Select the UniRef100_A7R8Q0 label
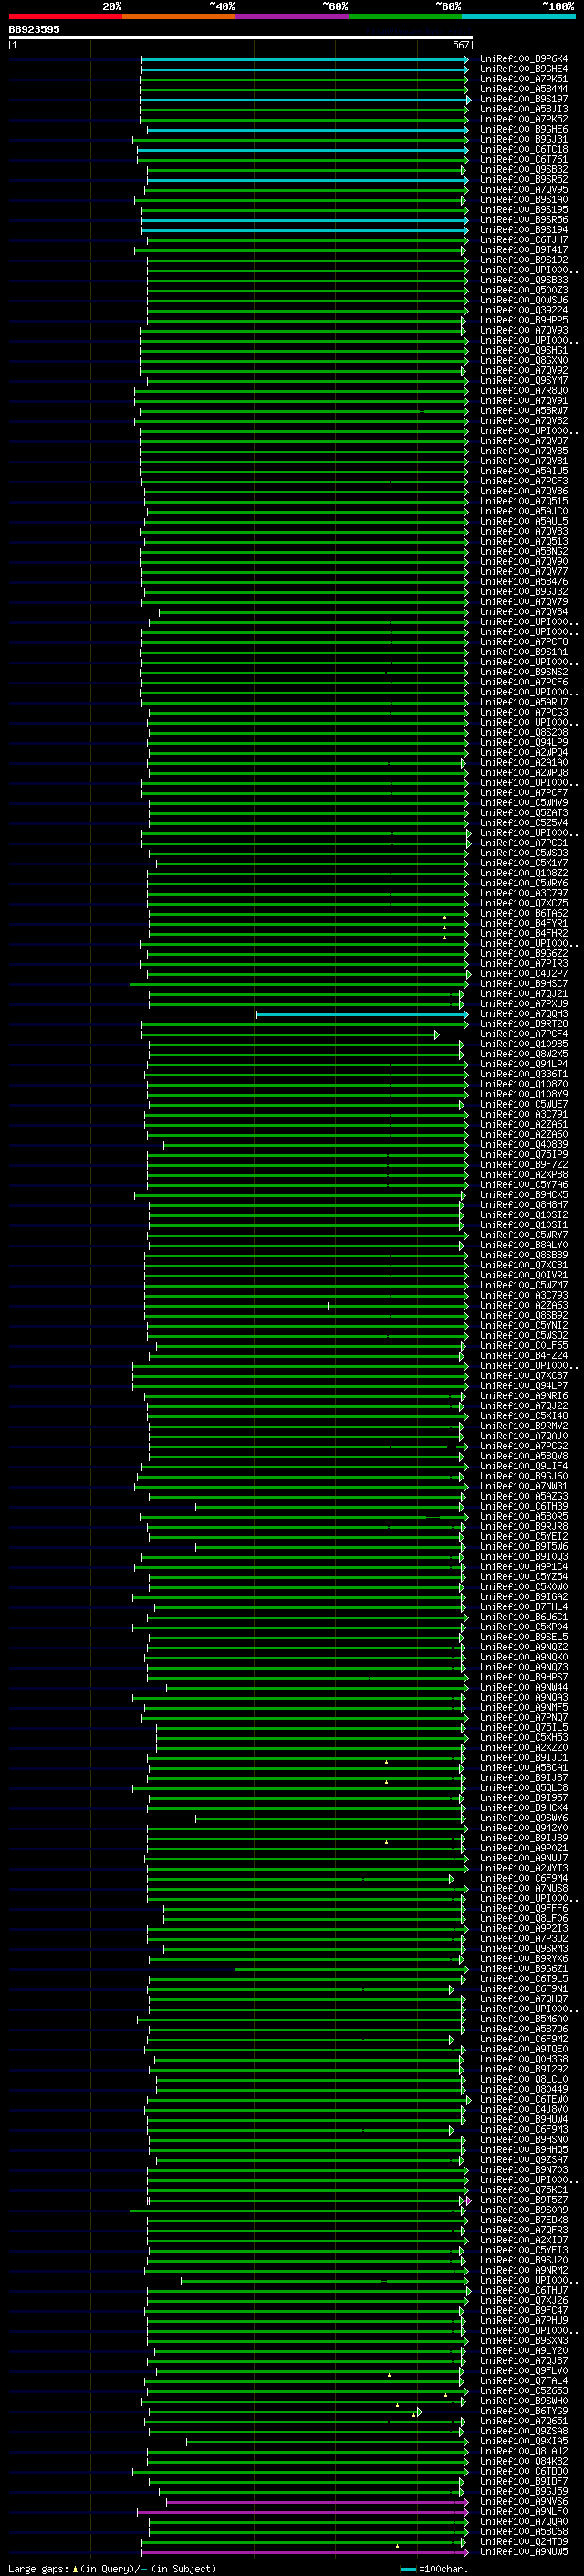 click(524, 391)
